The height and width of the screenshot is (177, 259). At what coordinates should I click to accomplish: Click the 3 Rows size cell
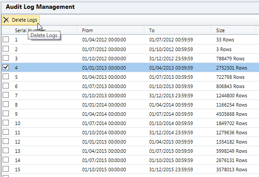tap(224, 49)
